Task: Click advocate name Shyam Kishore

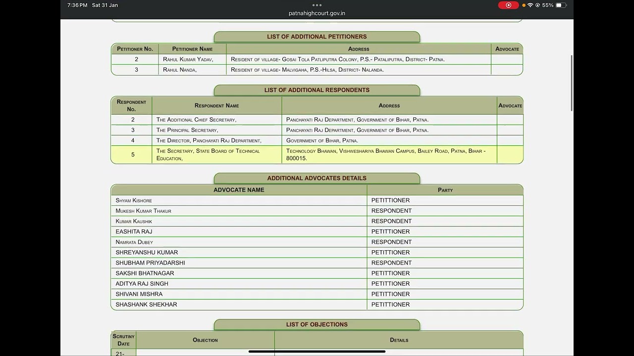Action: tap(134, 200)
